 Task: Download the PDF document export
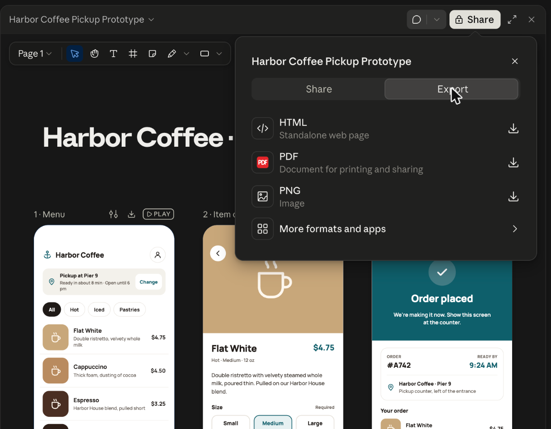click(x=513, y=162)
